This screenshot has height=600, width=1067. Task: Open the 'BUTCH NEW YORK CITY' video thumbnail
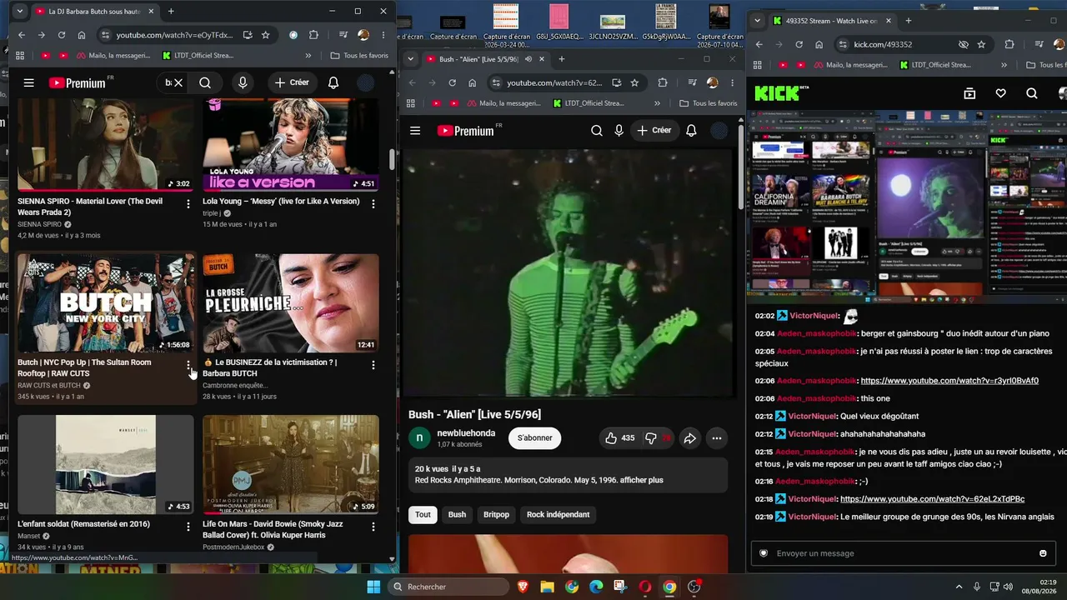[x=106, y=303]
